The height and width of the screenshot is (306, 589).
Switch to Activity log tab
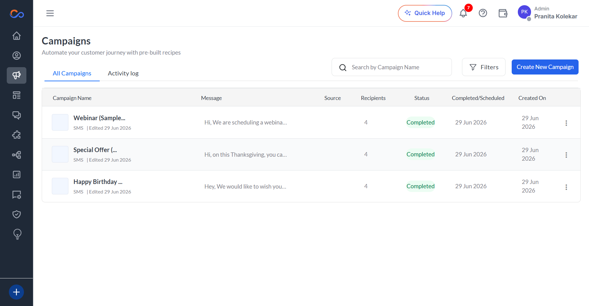pos(123,73)
